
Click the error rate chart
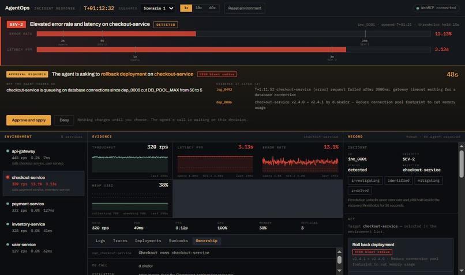point(300,164)
